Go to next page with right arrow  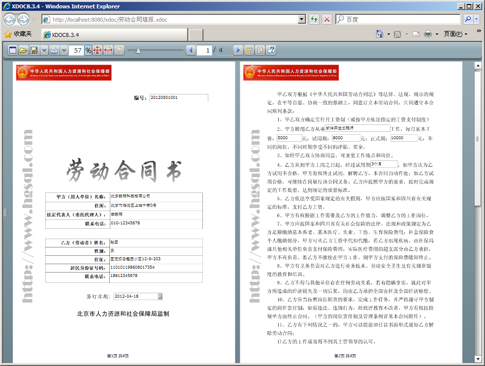[x=238, y=50]
